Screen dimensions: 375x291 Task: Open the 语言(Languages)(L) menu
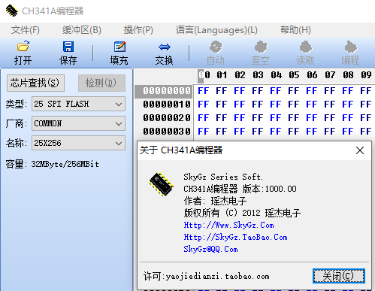[x=216, y=30]
